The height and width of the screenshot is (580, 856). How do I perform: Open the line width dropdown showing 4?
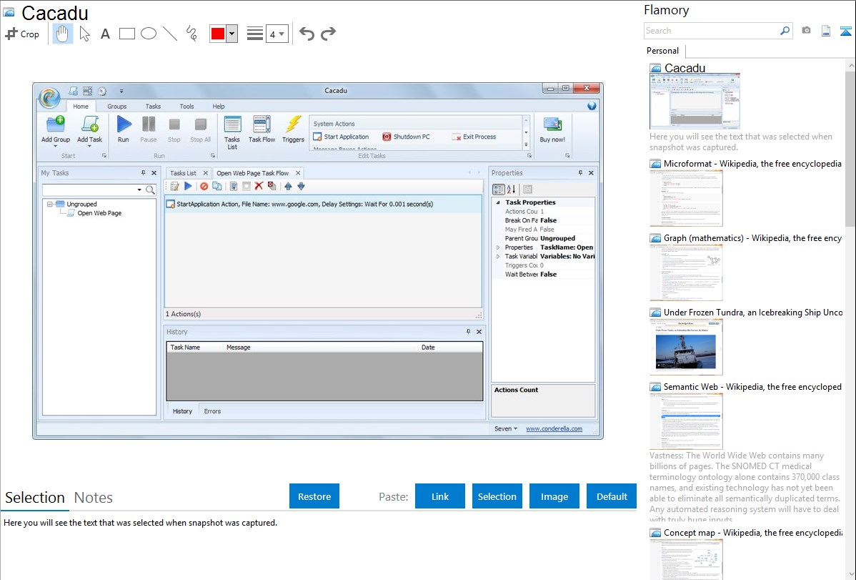277,34
